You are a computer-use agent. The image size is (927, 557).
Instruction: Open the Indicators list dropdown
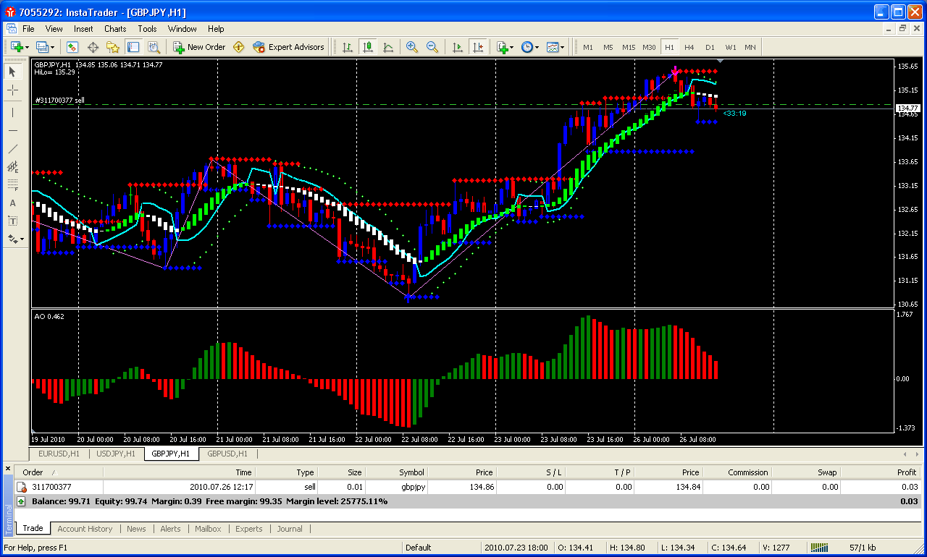(505, 47)
